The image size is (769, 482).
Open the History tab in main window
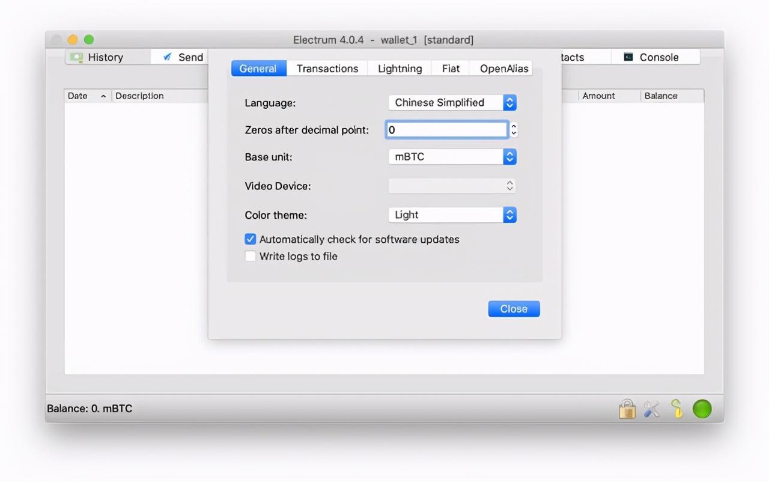(x=107, y=57)
